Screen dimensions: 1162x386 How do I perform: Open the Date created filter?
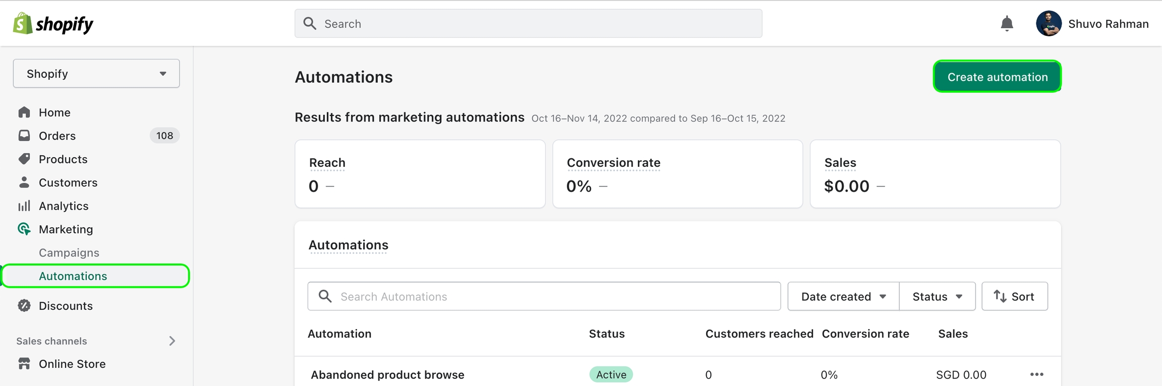tap(843, 296)
